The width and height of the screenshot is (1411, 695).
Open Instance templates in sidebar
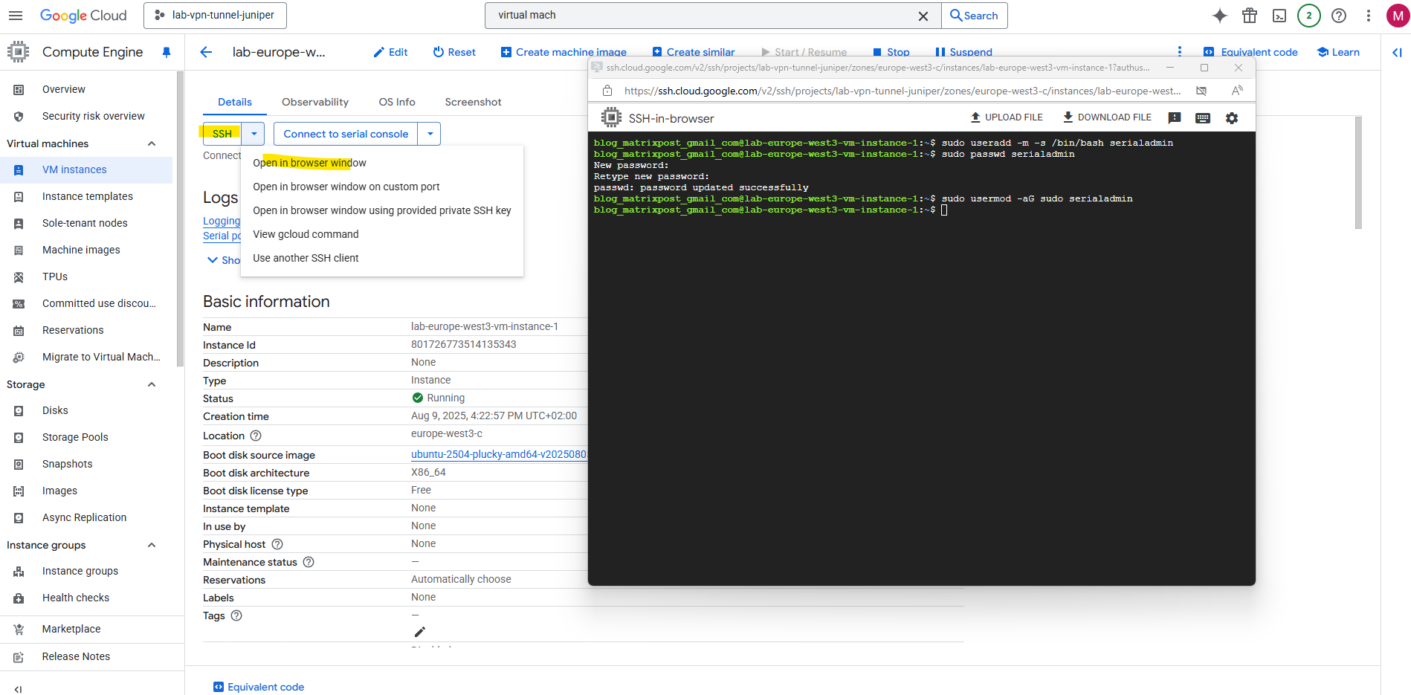(x=86, y=196)
